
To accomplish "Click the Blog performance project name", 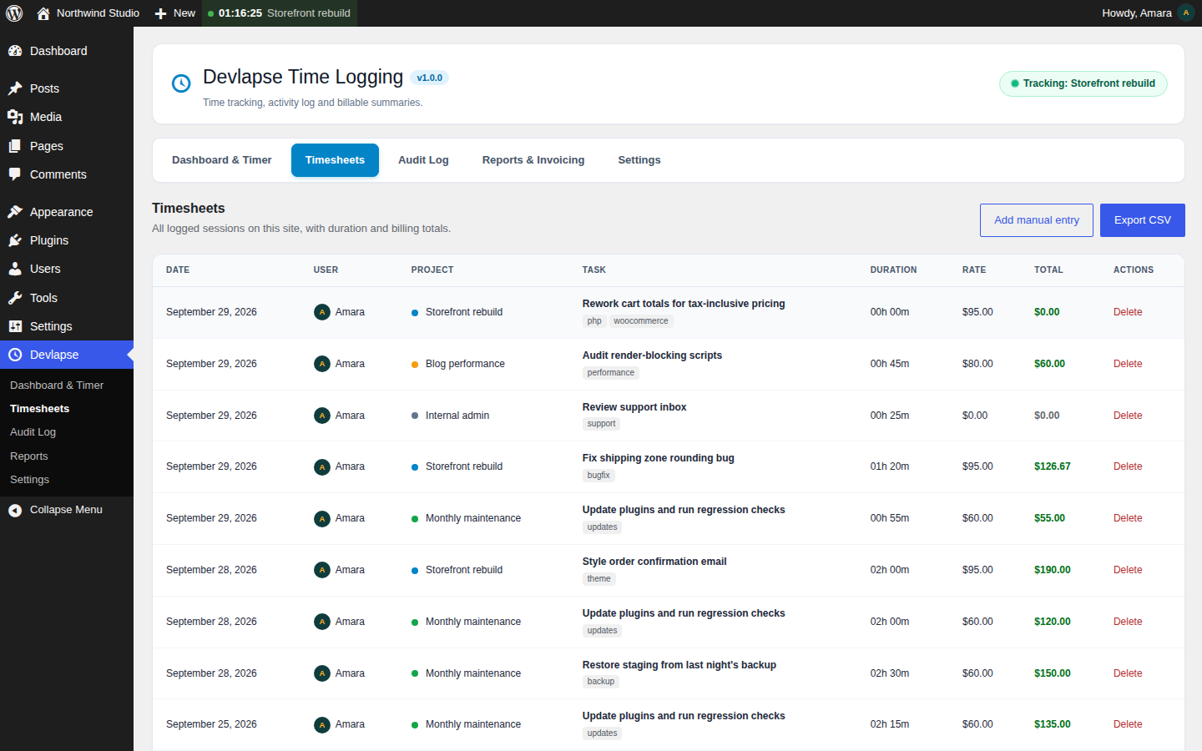I will coord(465,364).
